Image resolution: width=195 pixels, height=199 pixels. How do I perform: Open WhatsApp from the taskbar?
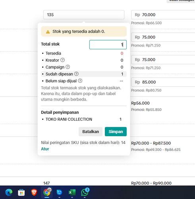pyautogui.click(x=85, y=192)
